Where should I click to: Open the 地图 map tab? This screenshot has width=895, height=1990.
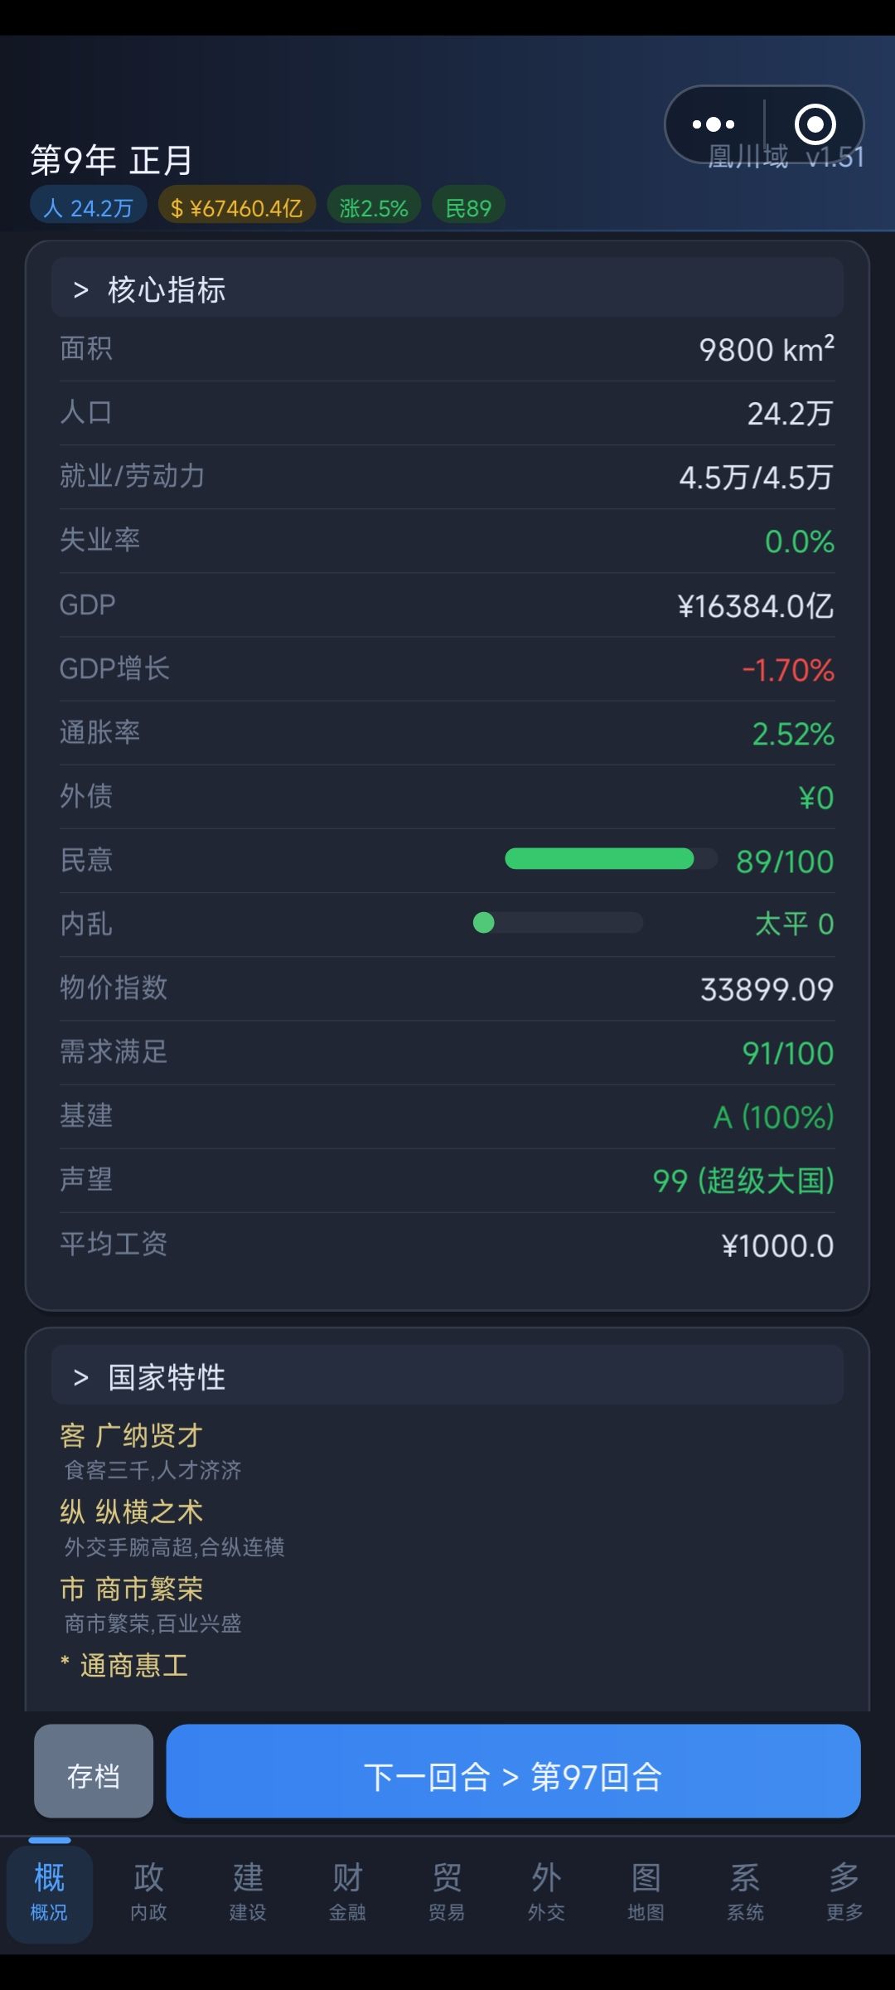(646, 1891)
